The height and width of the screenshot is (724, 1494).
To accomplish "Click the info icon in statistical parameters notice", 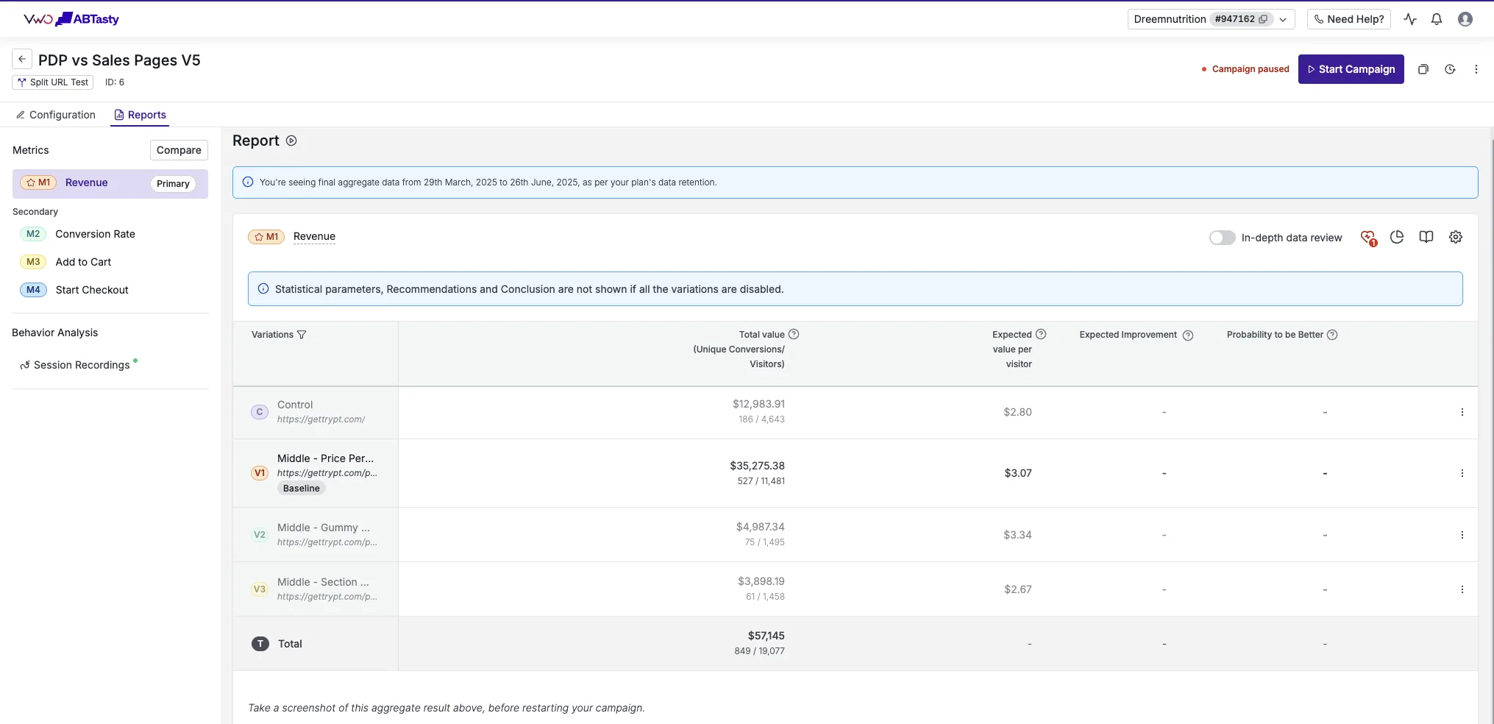I will coord(263,289).
